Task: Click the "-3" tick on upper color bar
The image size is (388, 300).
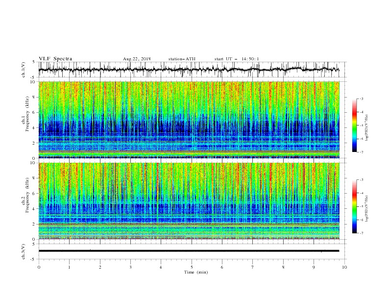Action: [361, 99]
